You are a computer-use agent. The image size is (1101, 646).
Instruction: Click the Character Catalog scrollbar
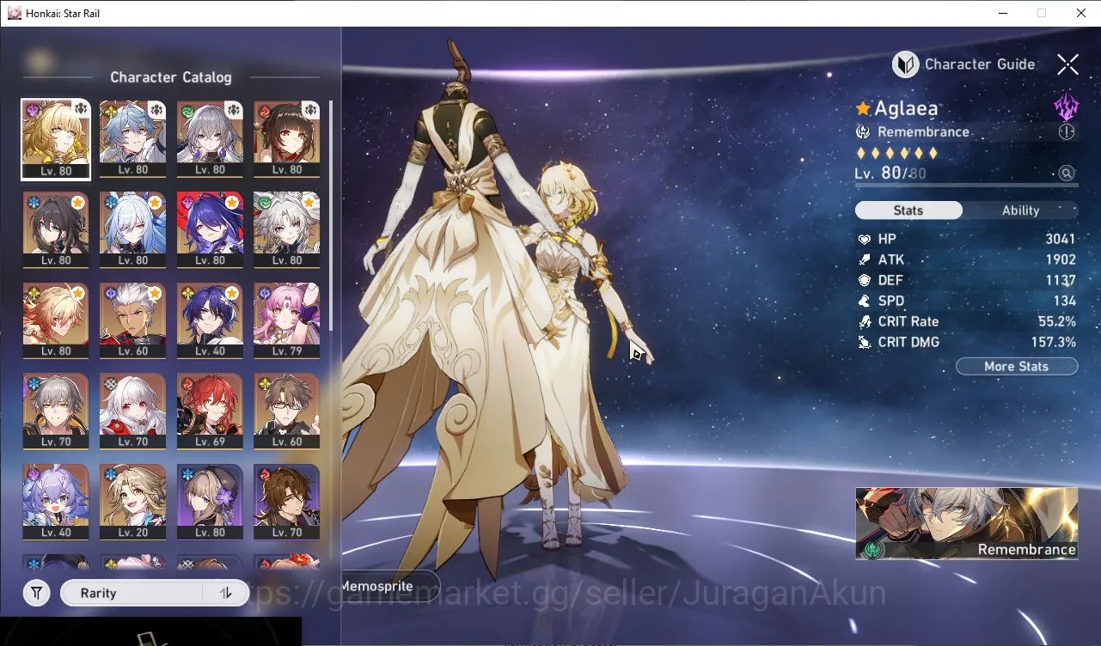331,215
